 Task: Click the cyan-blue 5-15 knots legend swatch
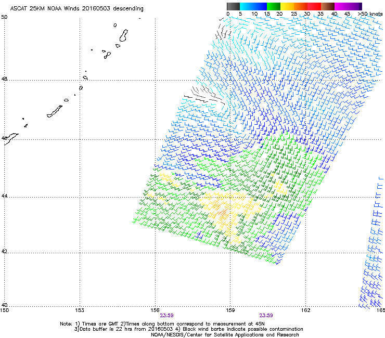(x=253, y=6)
